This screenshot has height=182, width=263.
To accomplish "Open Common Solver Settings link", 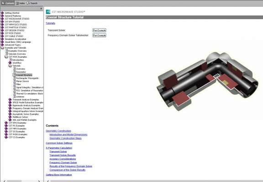I will coord(59,143).
